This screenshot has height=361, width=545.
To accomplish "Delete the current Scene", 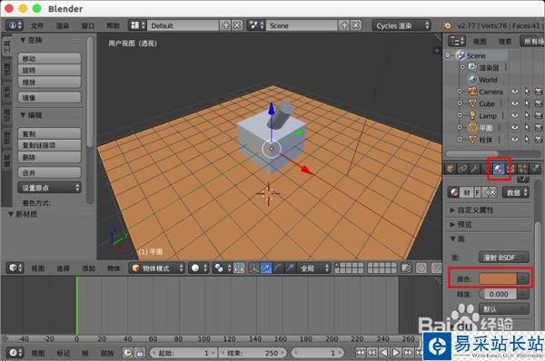I will [355, 25].
